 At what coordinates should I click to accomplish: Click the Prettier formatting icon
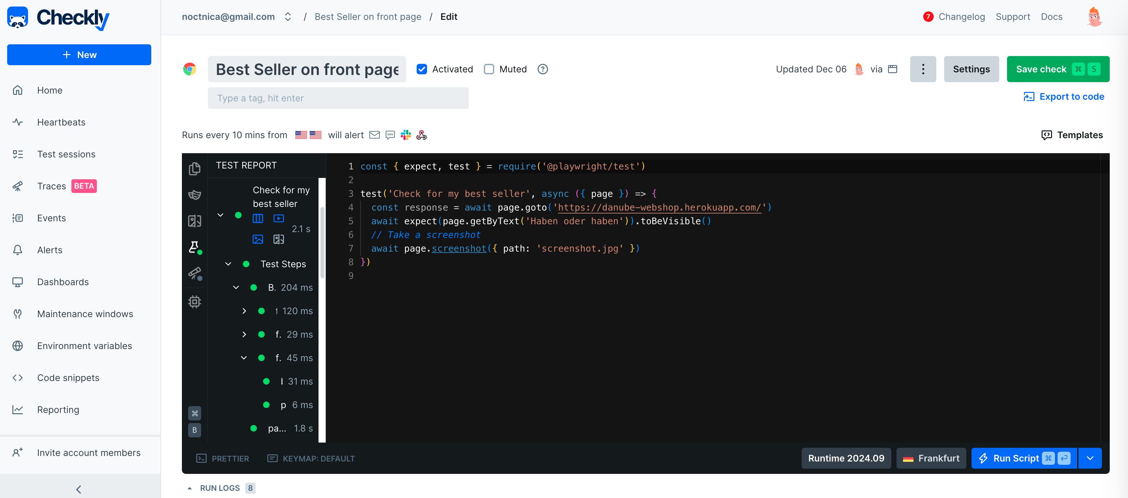pos(201,458)
